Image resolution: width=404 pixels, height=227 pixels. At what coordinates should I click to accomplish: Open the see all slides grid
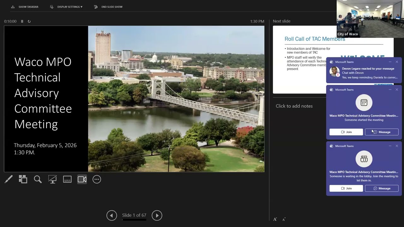[23, 179]
